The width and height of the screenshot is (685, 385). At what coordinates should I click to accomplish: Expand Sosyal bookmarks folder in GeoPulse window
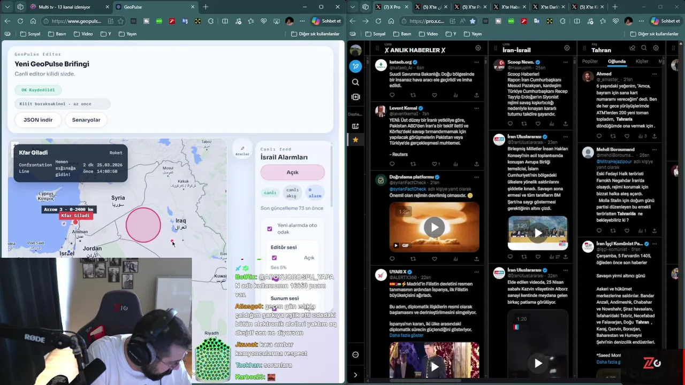[30, 34]
